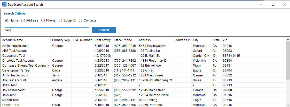Open the Joe's Test account row
This screenshot has width=290, height=107.
(x=10, y=85)
